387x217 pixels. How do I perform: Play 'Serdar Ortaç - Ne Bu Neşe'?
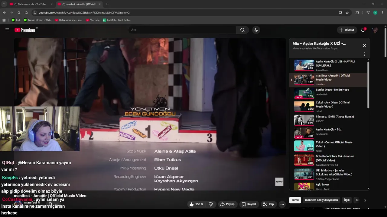pyautogui.click(x=328, y=94)
